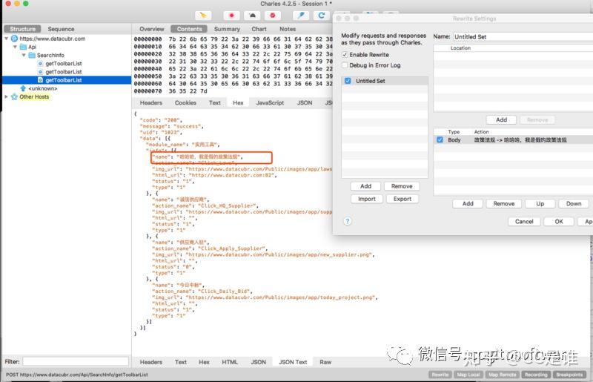Toggle the Debug in Error Log checkbox
The height and width of the screenshot is (382, 593).
[345, 65]
